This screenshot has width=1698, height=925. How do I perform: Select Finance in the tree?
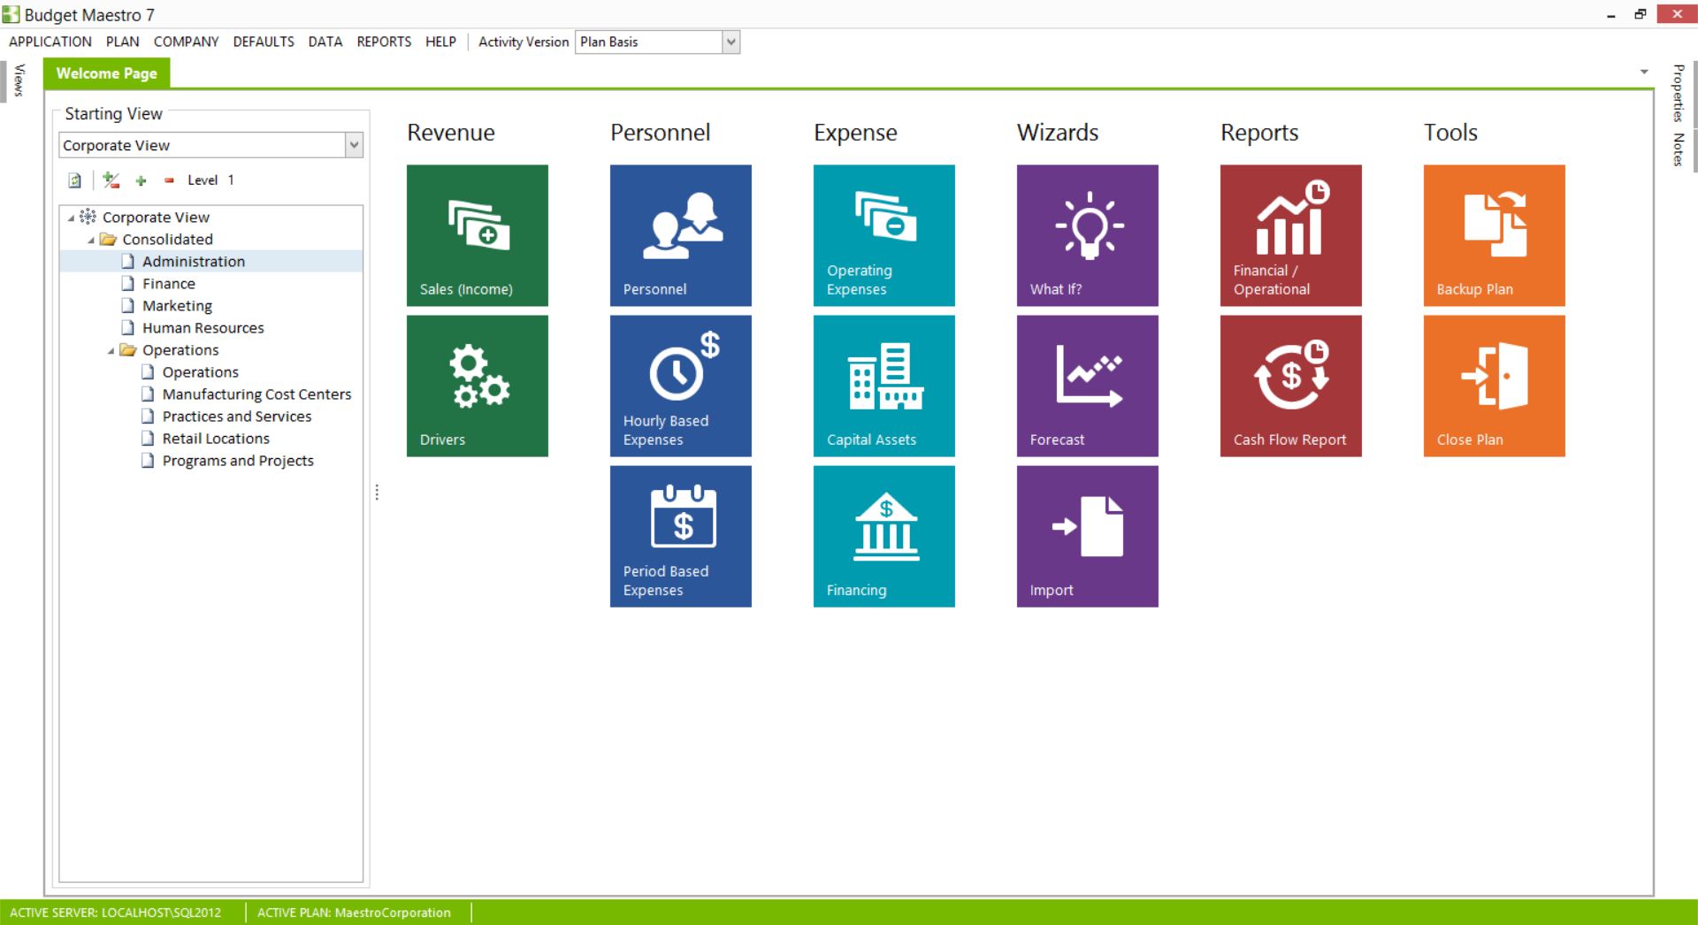tap(169, 284)
